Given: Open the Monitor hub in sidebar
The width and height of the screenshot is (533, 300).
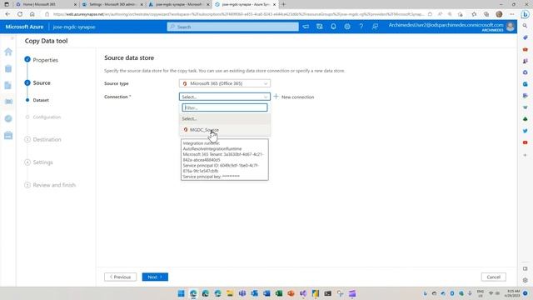Looking at the screenshot, I should coord(8,118).
